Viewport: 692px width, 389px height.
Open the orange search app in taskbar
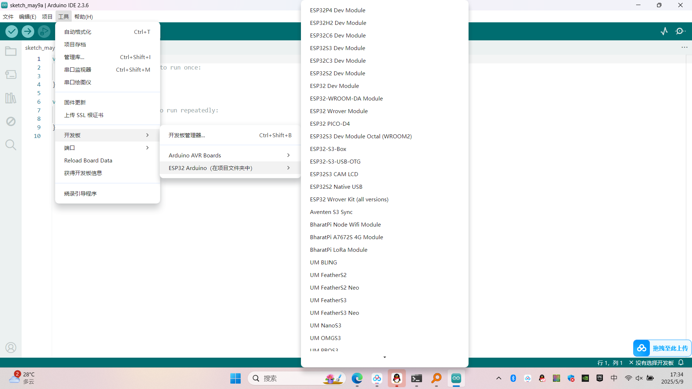[x=436, y=378]
